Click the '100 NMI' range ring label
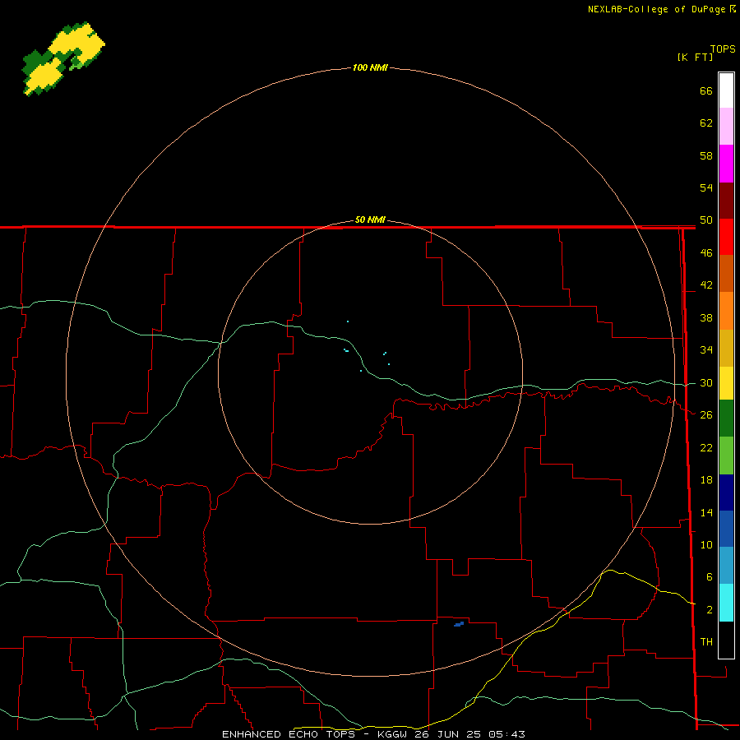The height and width of the screenshot is (740, 740). tap(370, 67)
